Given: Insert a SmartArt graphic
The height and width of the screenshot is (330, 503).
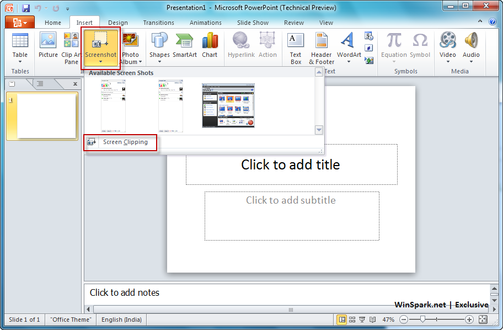Looking at the screenshot, I should coord(185,45).
